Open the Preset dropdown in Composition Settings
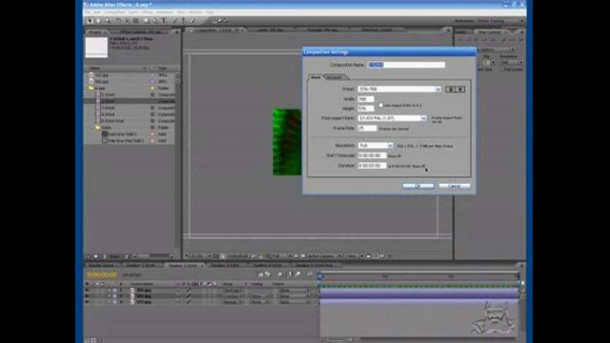 point(399,89)
